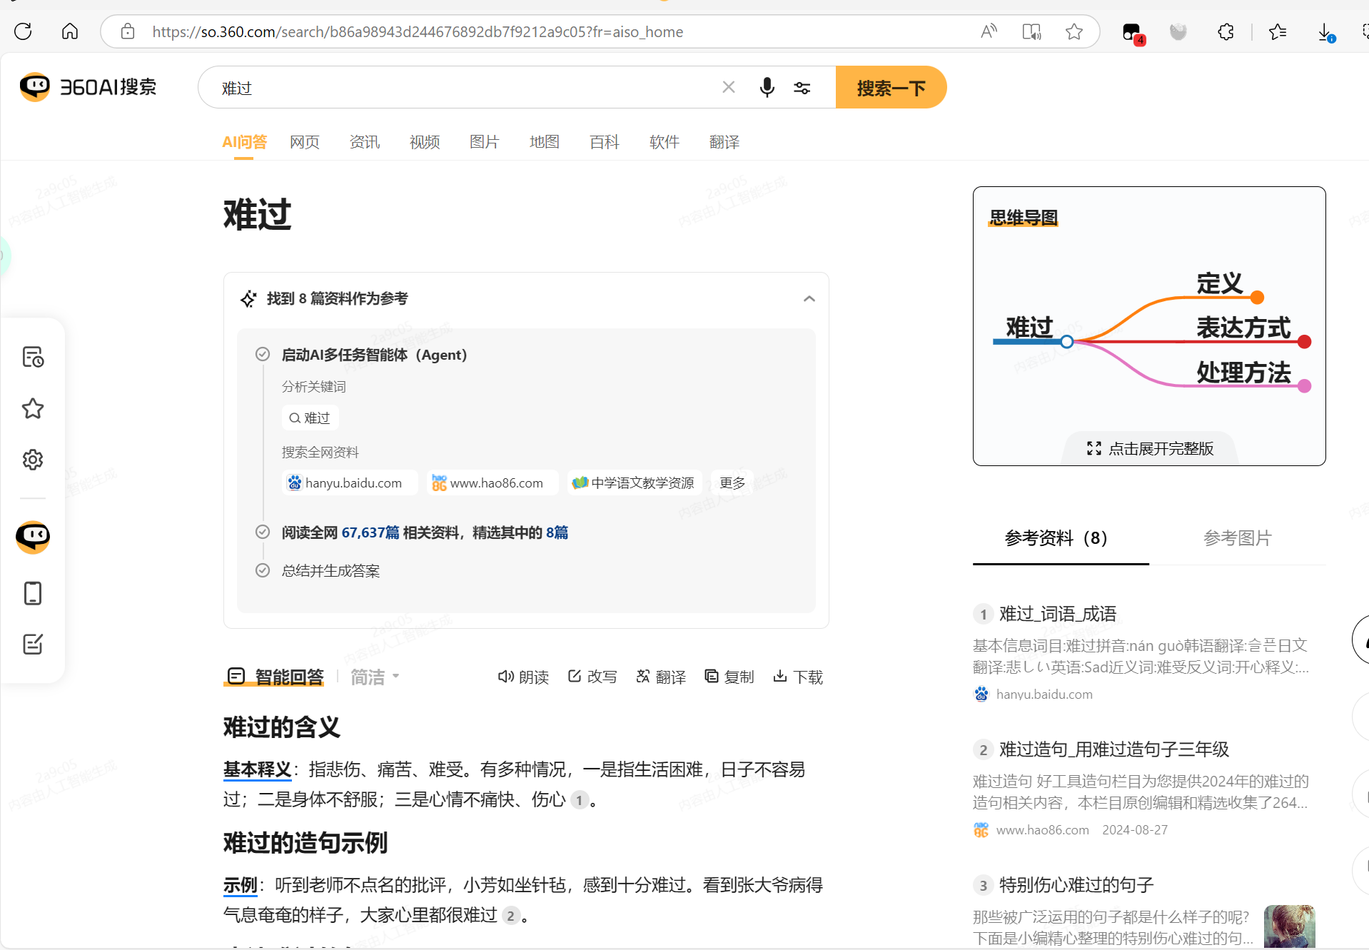Switch to the 百科 tab
This screenshot has height=950, width=1369.
click(605, 142)
